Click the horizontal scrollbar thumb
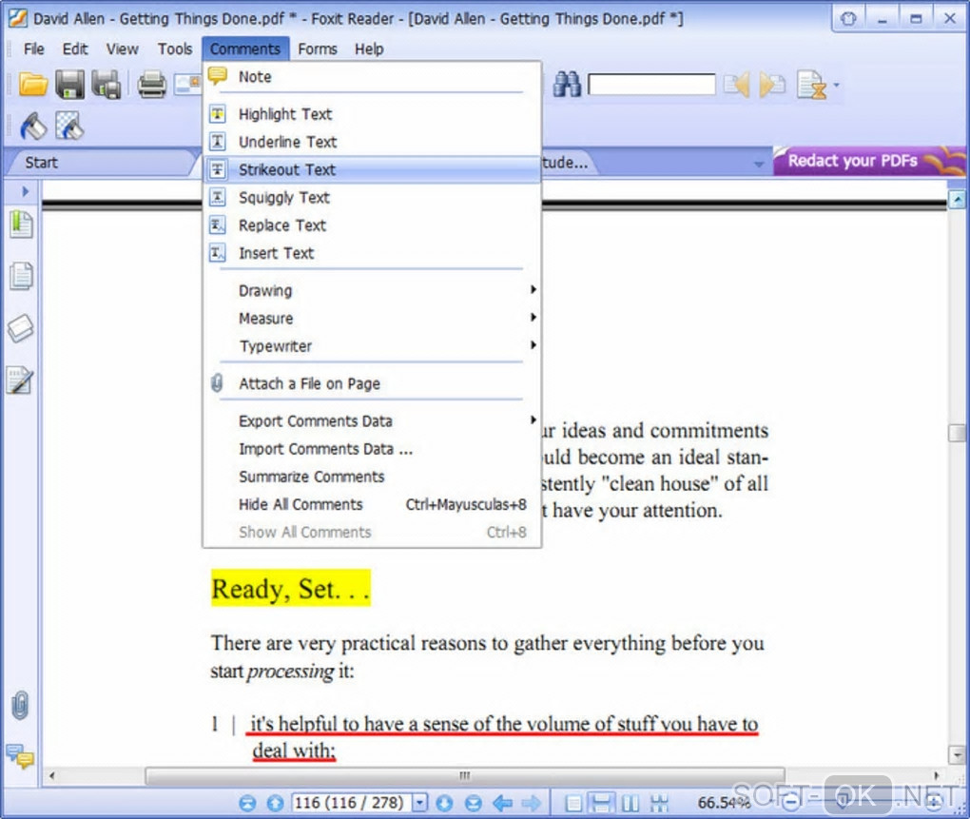Image resolution: width=970 pixels, height=819 pixels. point(465,775)
